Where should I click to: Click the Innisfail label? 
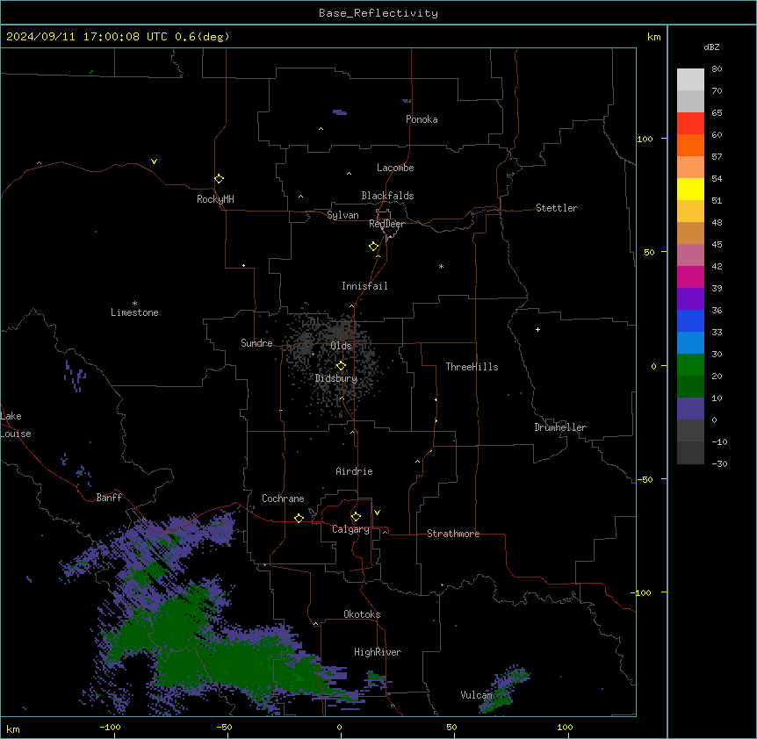click(364, 286)
